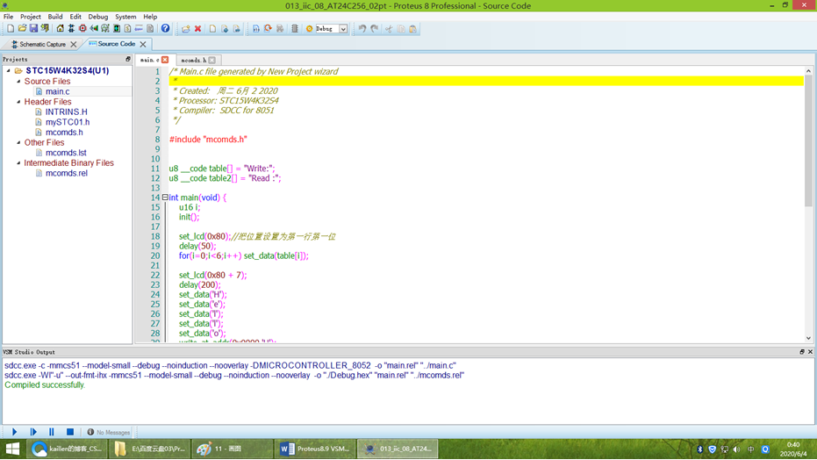The height and width of the screenshot is (460, 817).
Task: Pause the simulation
Action: pyautogui.click(x=52, y=432)
